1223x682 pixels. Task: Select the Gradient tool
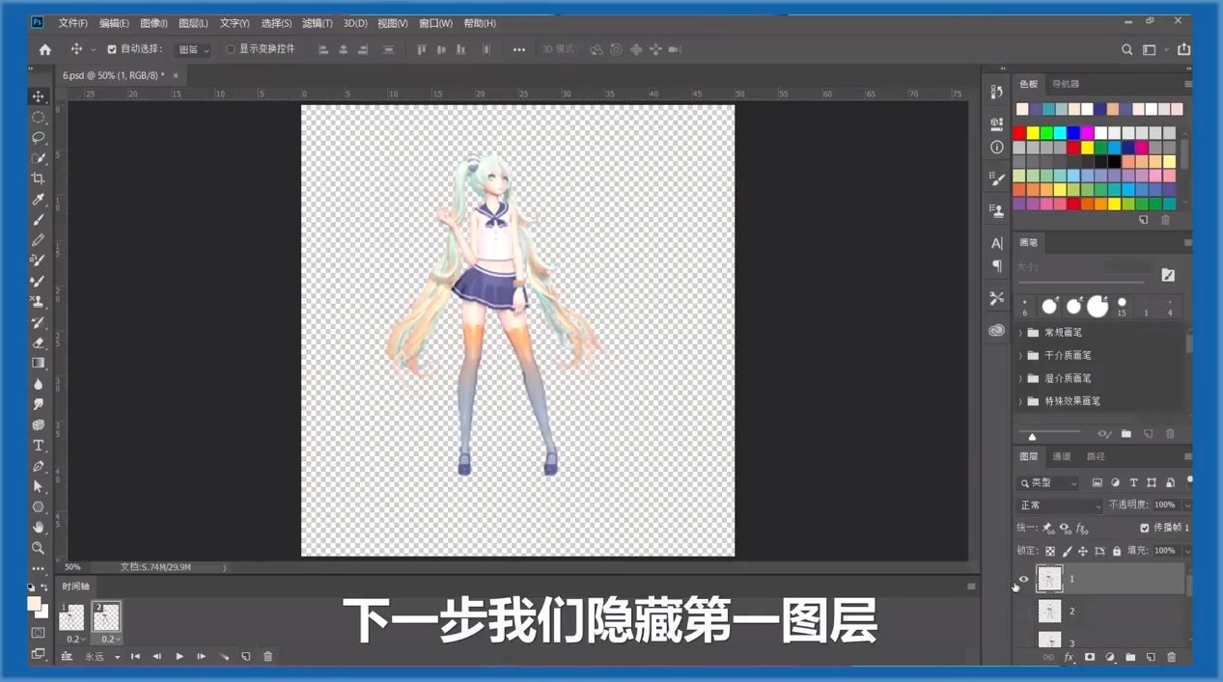pyautogui.click(x=39, y=364)
